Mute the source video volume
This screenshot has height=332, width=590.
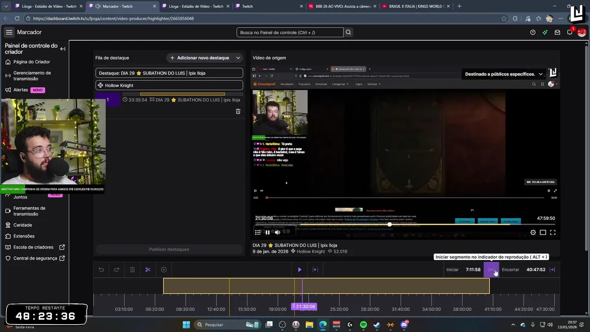(x=277, y=232)
